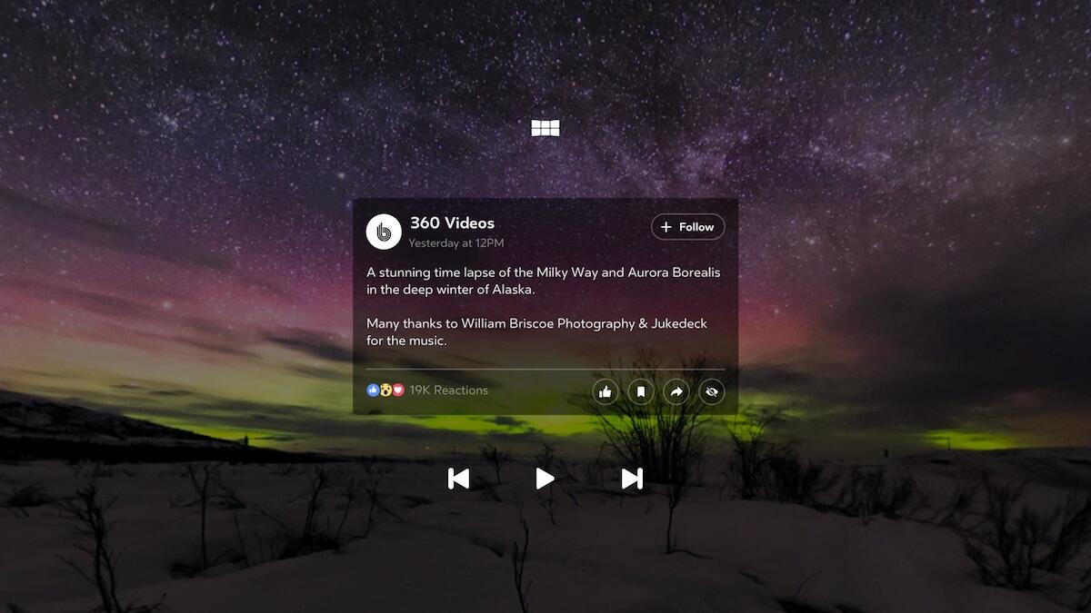Screen dimensions: 1091x613
Task: Open the 360 Videos page title
Action: point(452,223)
